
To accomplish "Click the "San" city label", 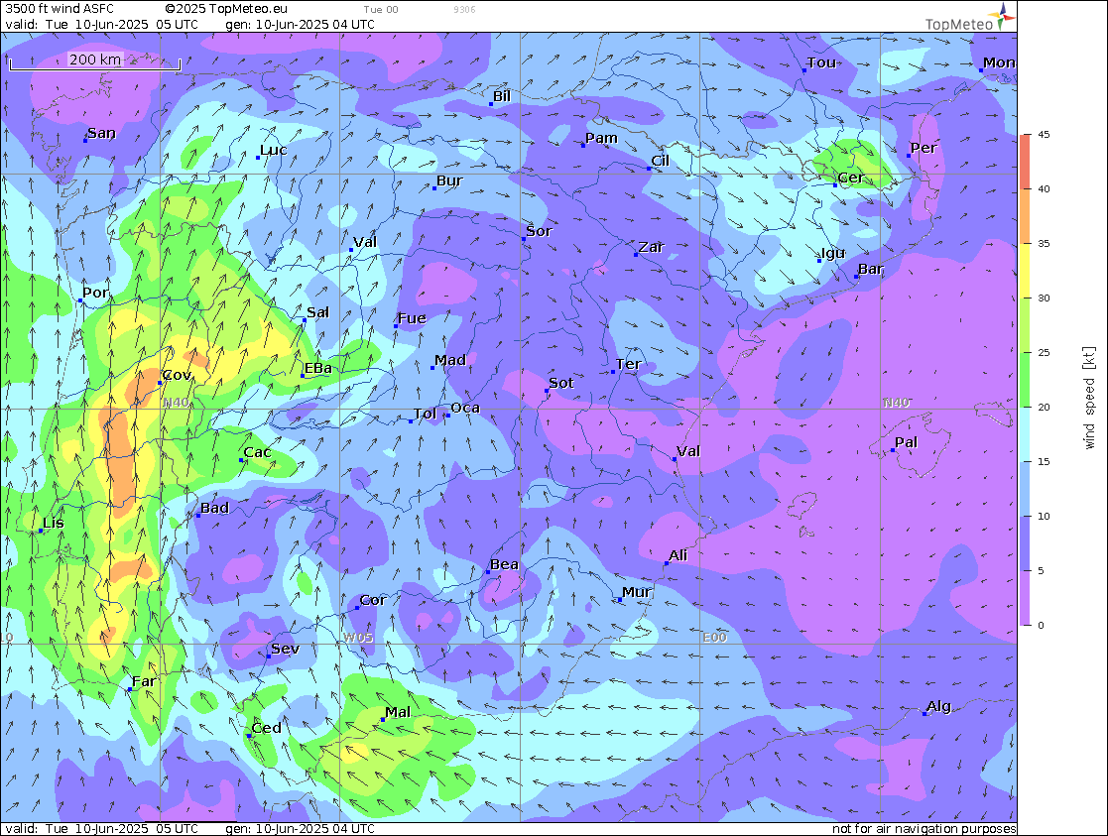I will click(x=101, y=133).
